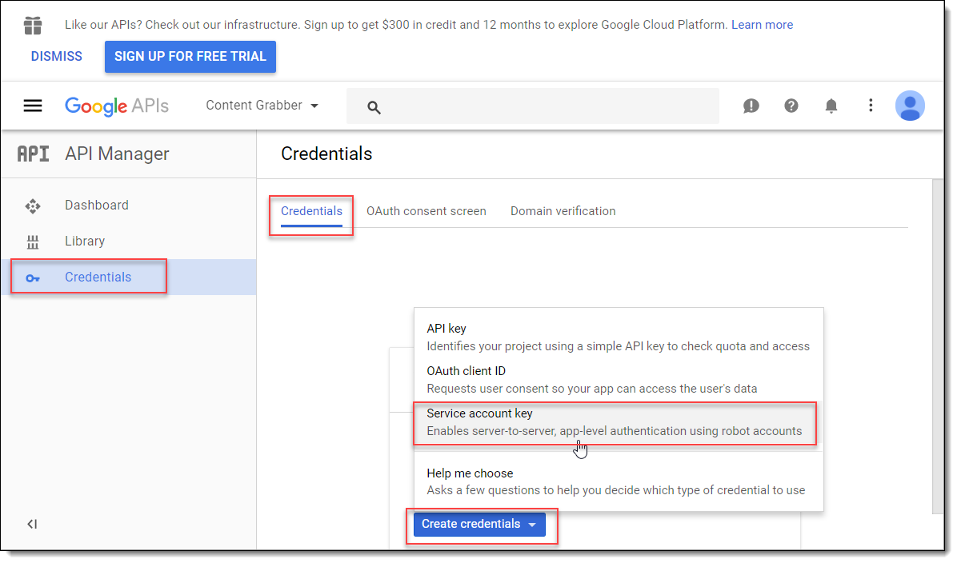Open the three-dot more options menu

point(871,106)
